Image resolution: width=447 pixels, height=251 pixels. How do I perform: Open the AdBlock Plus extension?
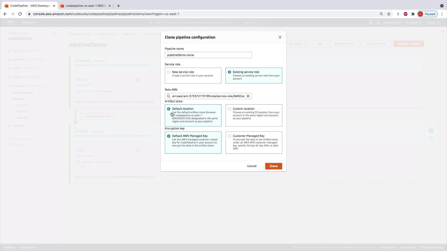(x=406, y=14)
